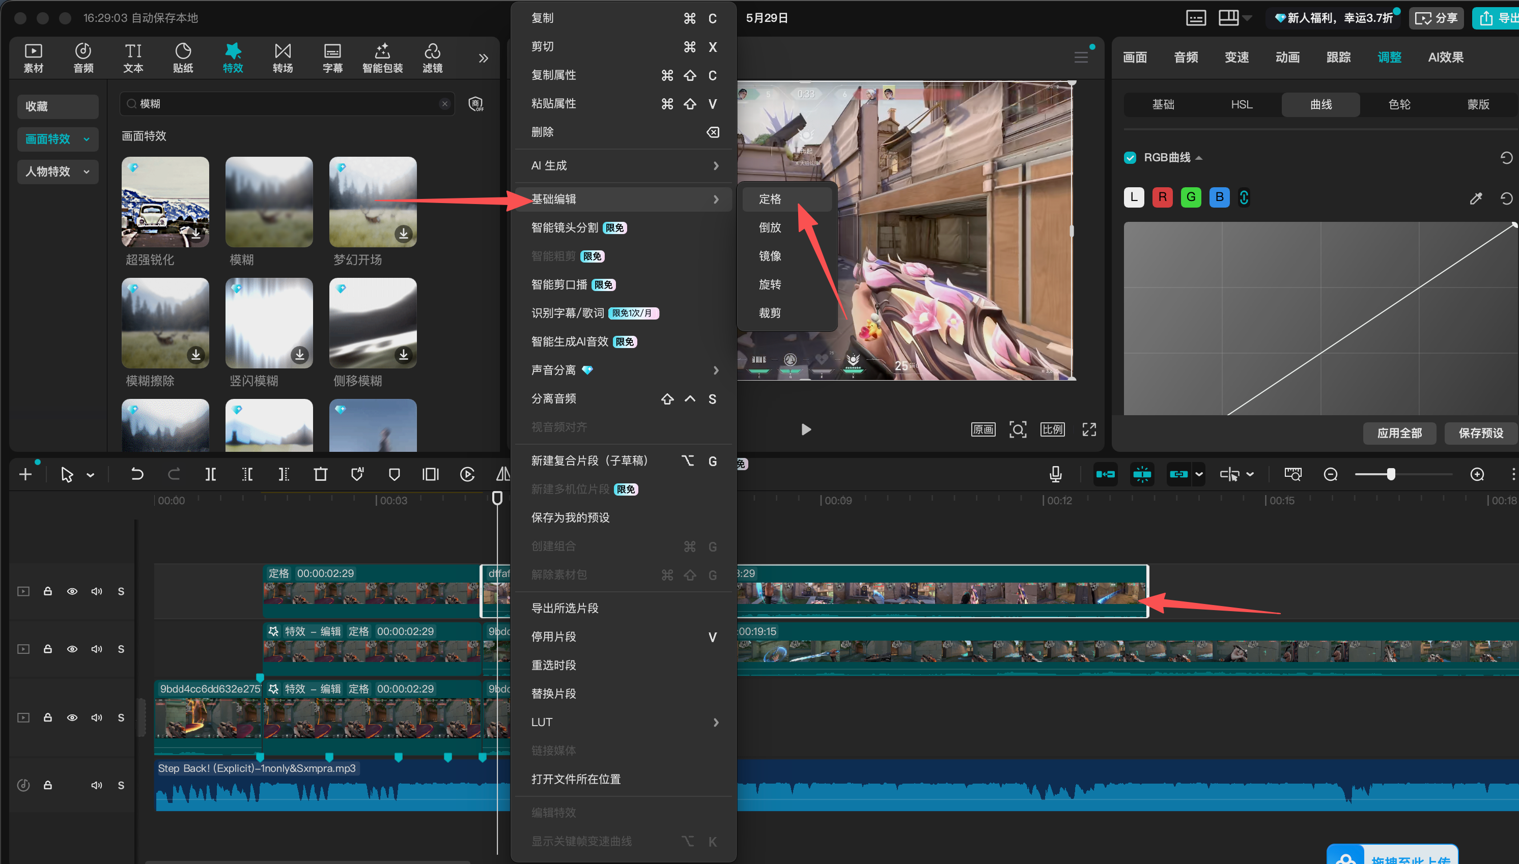
Task: Click the 原画 original quality icon
Action: point(983,429)
